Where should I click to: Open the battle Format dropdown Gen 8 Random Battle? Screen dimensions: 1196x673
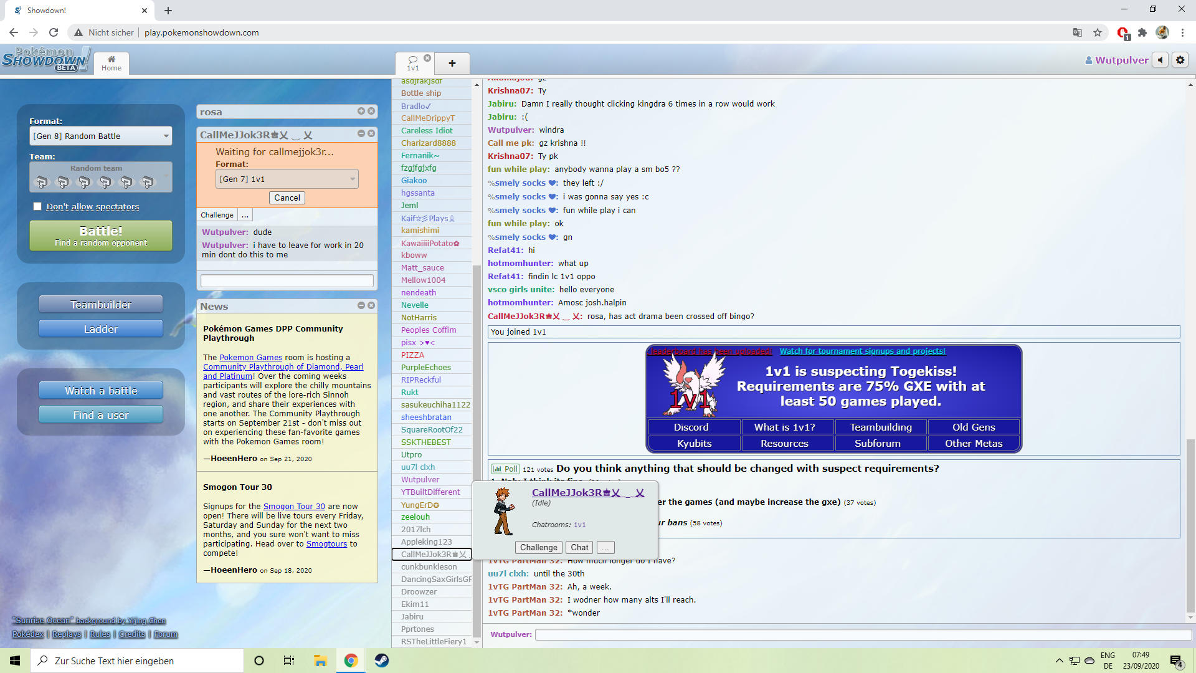[101, 136]
